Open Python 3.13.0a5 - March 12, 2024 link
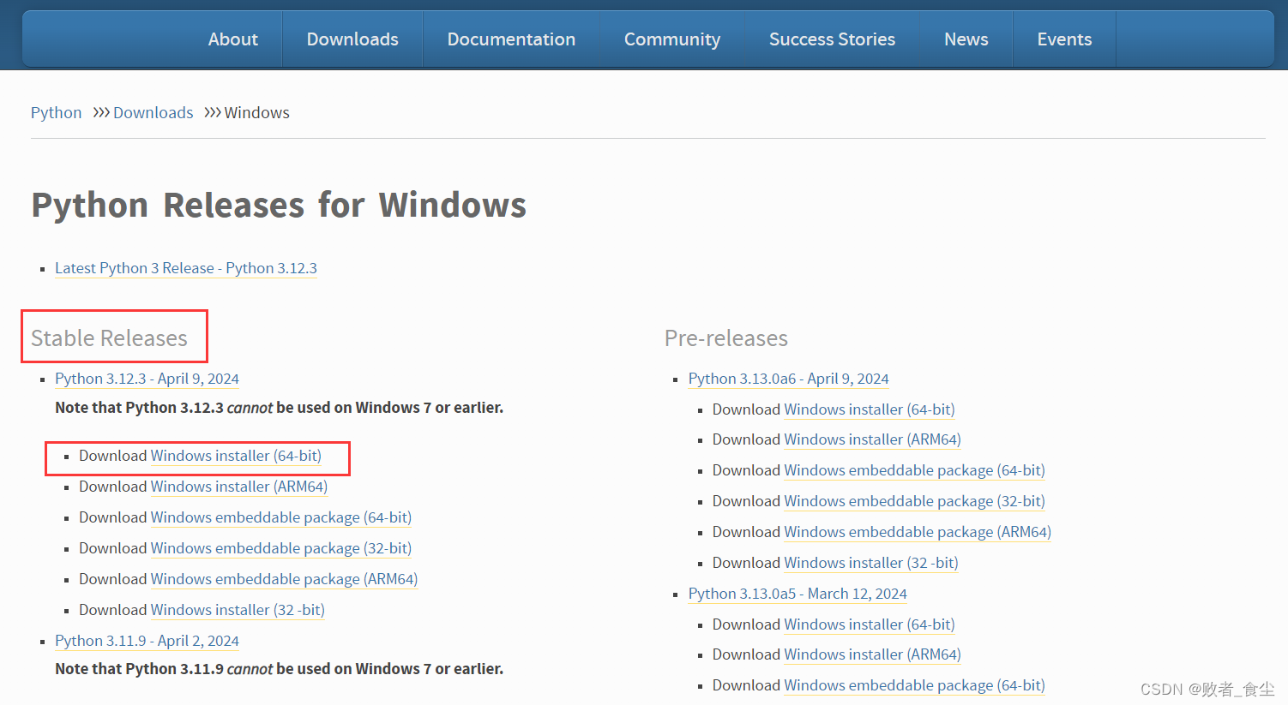The height and width of the screenshot is (705, 1288). coord(797,594)
